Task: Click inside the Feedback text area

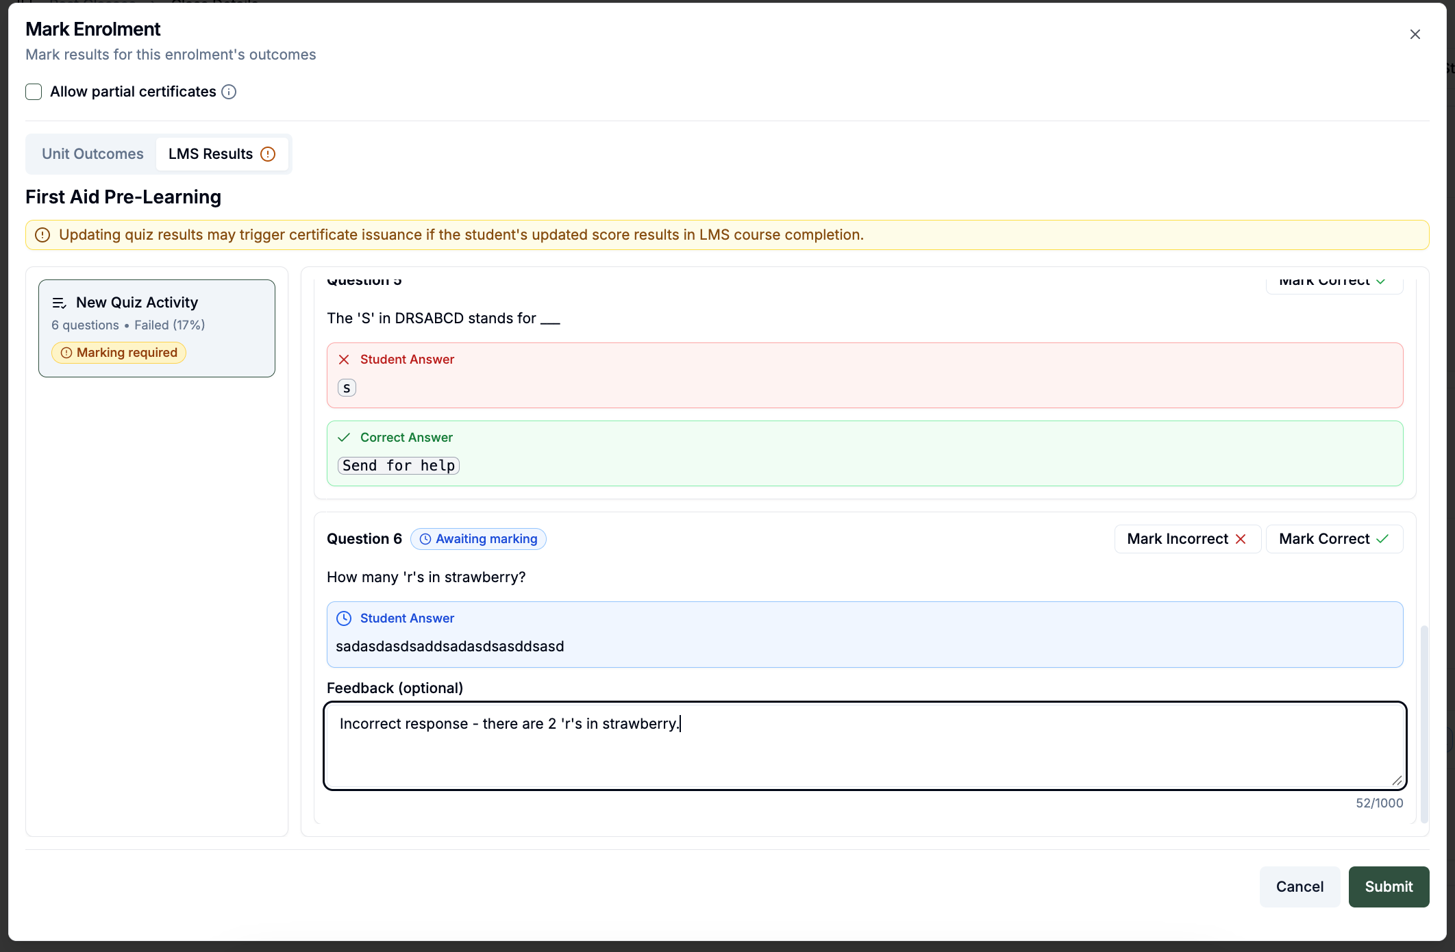Action: pos(865,746)
